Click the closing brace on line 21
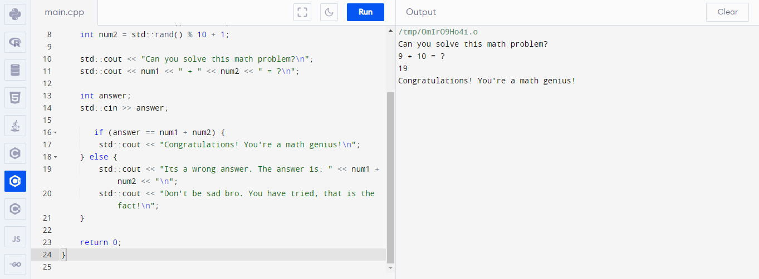759x279 pixels. coord(82,218)
